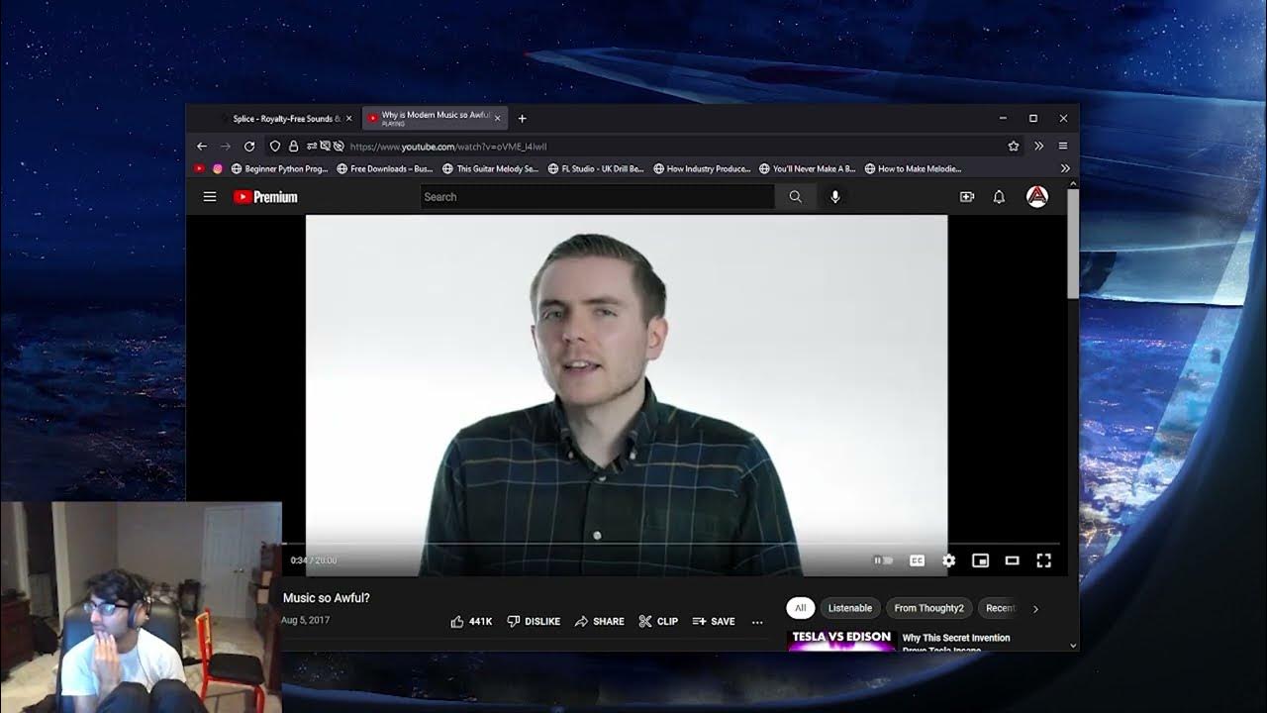
Task: Open video settings gear
Action: tap(948, 560)
